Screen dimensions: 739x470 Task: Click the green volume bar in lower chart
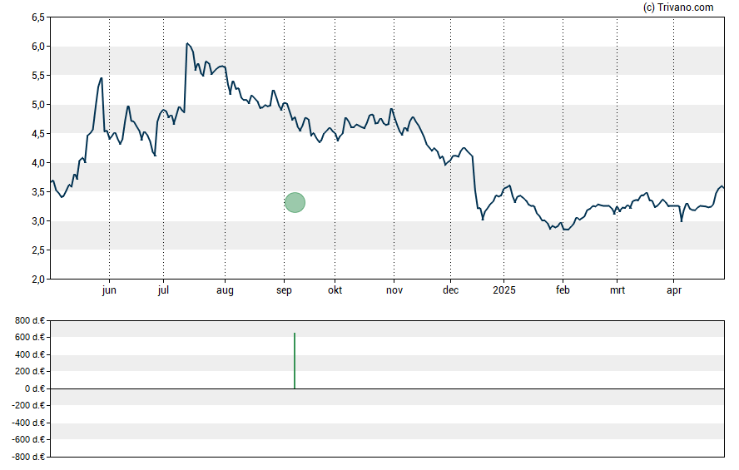click(x=295, y=361)
